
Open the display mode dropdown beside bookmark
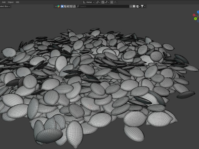(138, 6)
